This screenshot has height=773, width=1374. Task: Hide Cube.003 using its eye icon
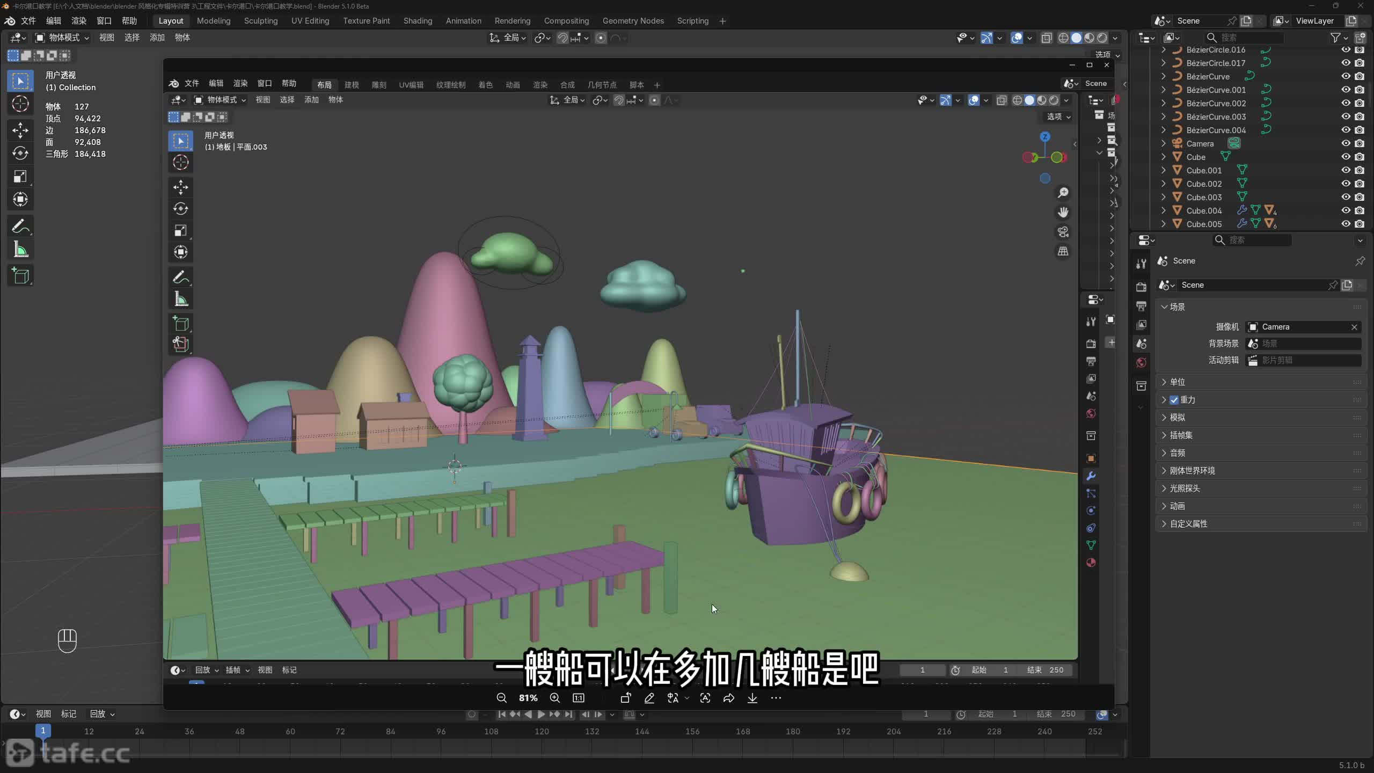click(1346, 197)
